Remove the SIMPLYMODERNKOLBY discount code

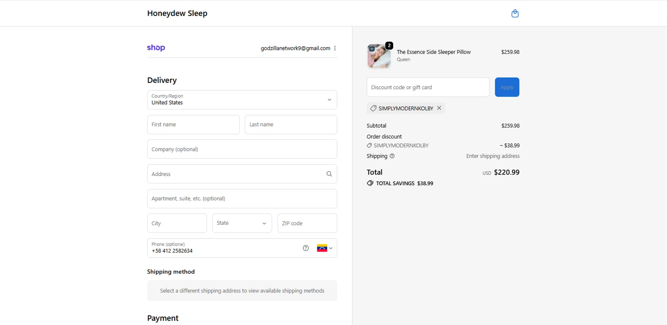tap(439, 108)
